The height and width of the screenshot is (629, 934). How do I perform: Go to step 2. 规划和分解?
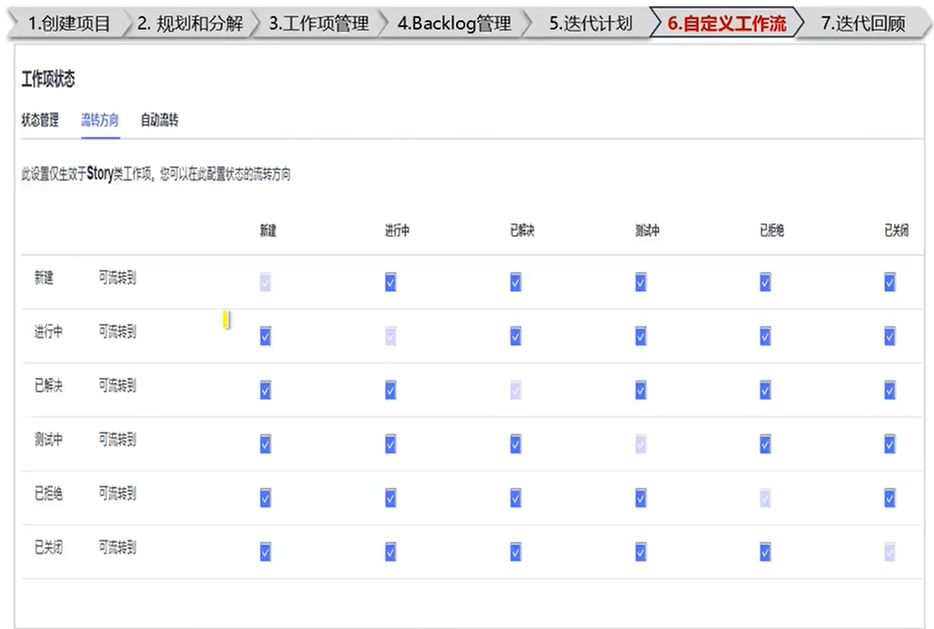(190, 24)
